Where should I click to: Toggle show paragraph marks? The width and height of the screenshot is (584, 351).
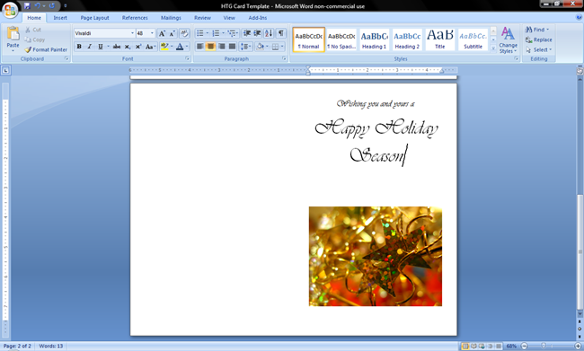281,33
